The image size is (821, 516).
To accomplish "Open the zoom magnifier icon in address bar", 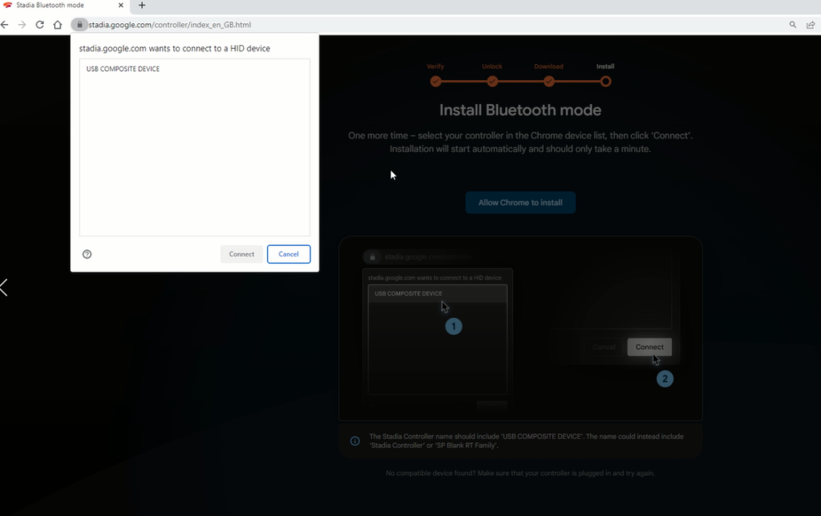I will pos(793,25).
